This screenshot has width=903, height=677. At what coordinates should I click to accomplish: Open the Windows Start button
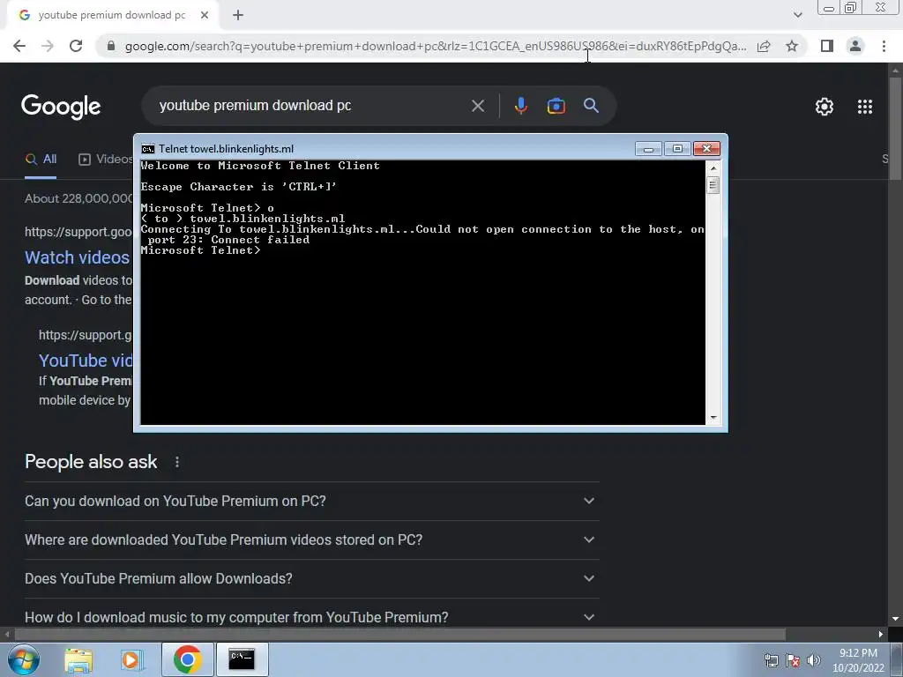[24, 659]
